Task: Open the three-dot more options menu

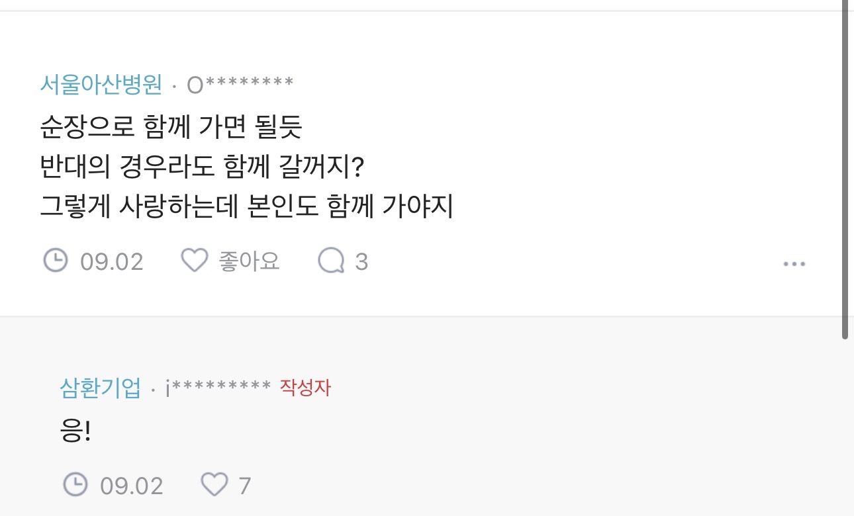Action: pyautogui.click(x=794, y=263)
